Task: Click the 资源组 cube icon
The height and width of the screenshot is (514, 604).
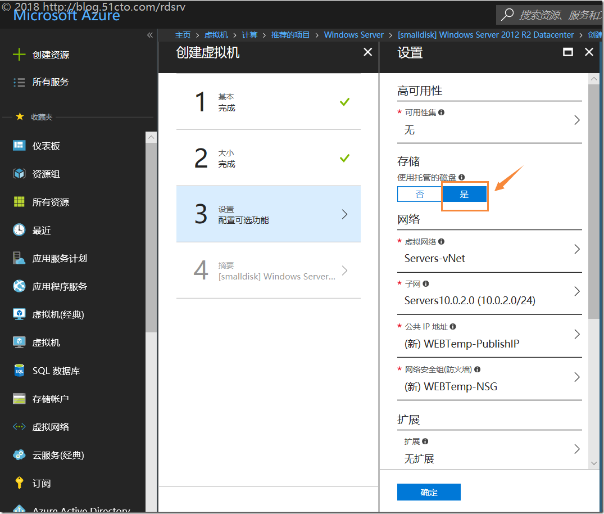Action: [19, 174]
